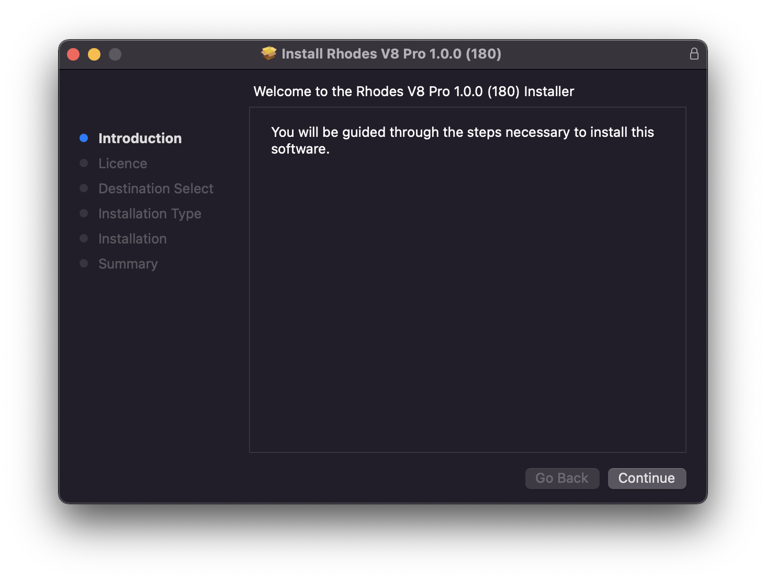Select the Licence step in sidebar
This screenshot has width=766, height=581.
coord(122,164)
